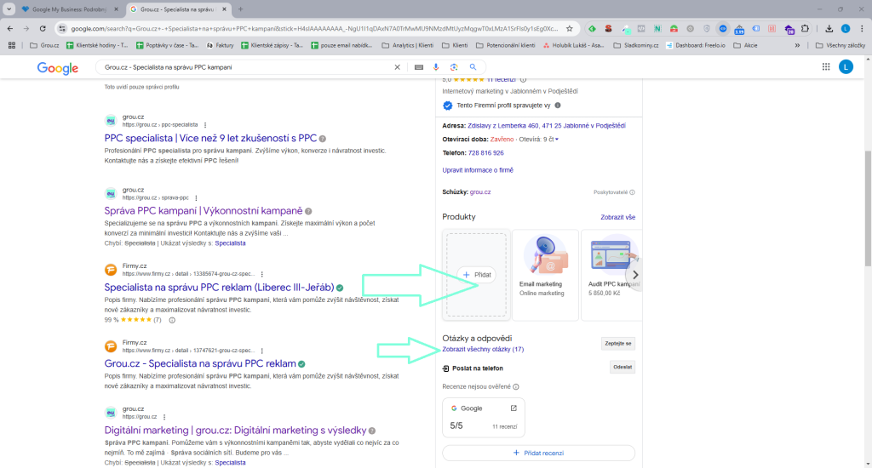Screen dimensions: 872x468
Task: Show info about unverified reviews
Action: pos(515,387)
